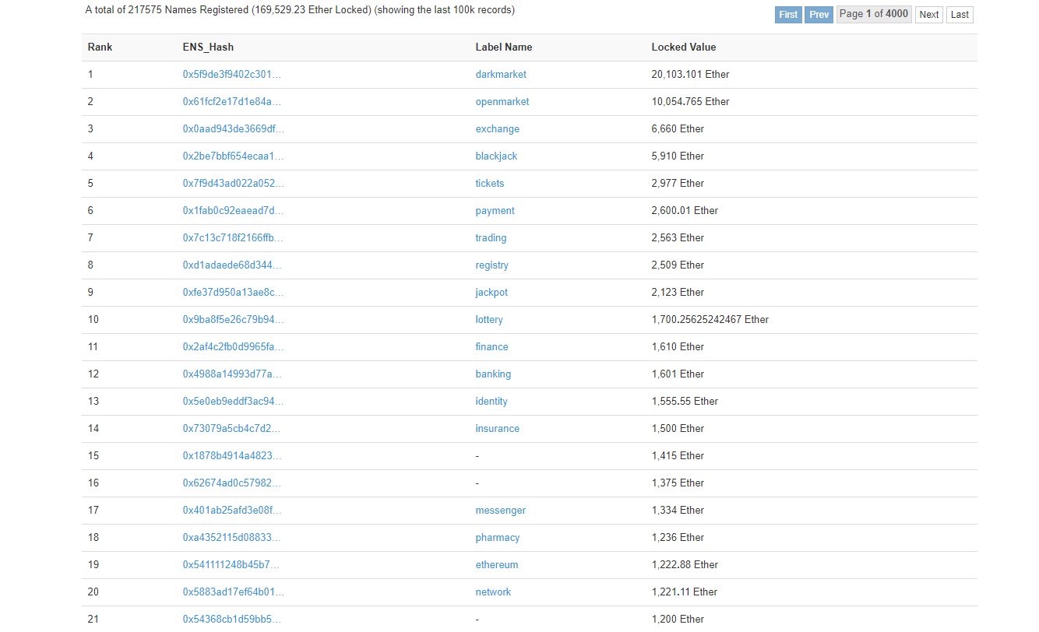Open the tickets label link
This screenshot has width=1039, height=632.
click(x=490, y=184)
